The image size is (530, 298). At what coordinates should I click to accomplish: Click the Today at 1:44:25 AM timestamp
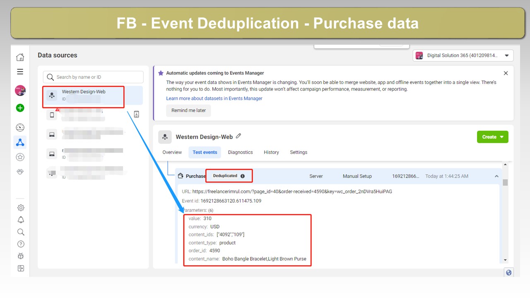pyautogui.click(x=447, y=176)
